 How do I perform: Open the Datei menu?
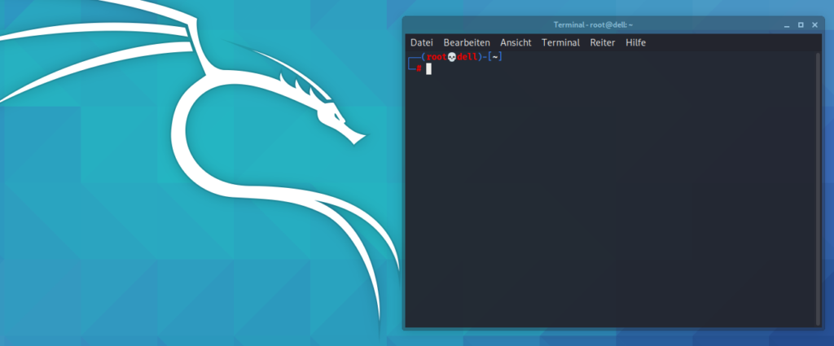click(x=421, y=42)
